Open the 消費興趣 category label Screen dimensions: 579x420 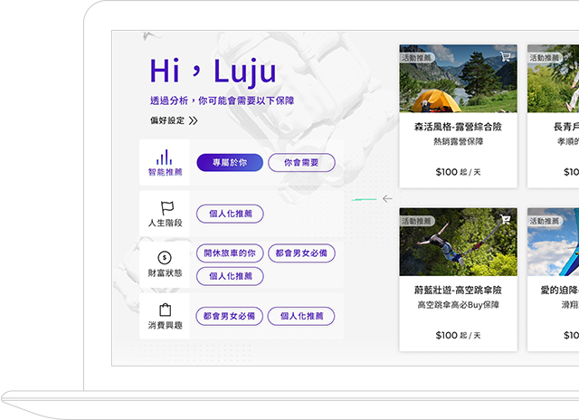(x=165, y=325)
